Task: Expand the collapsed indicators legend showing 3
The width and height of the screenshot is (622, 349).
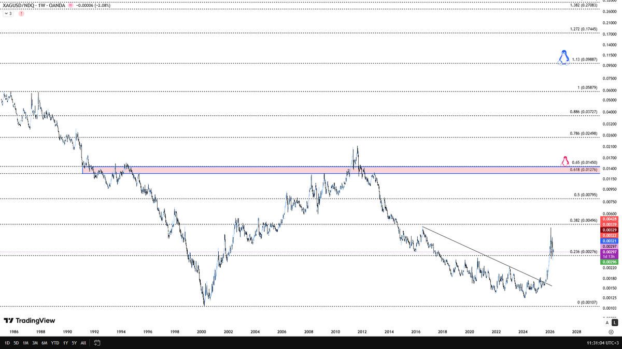Action: point(8,13)
